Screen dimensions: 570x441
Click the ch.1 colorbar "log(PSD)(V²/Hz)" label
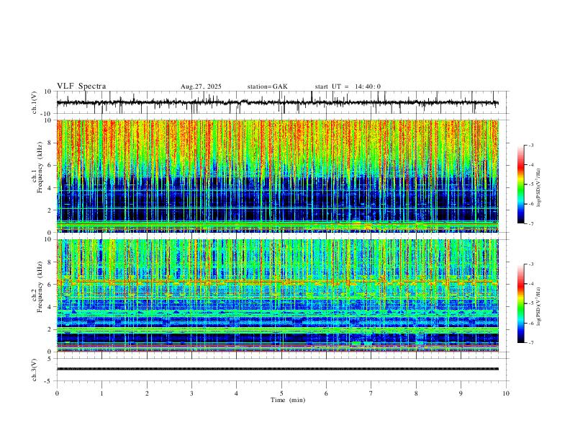pos(539,188)
